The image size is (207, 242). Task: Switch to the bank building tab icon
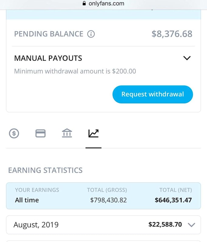click(67, 133)
